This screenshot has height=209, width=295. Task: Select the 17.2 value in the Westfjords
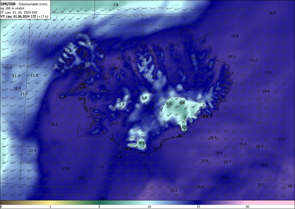click(87, 55)
